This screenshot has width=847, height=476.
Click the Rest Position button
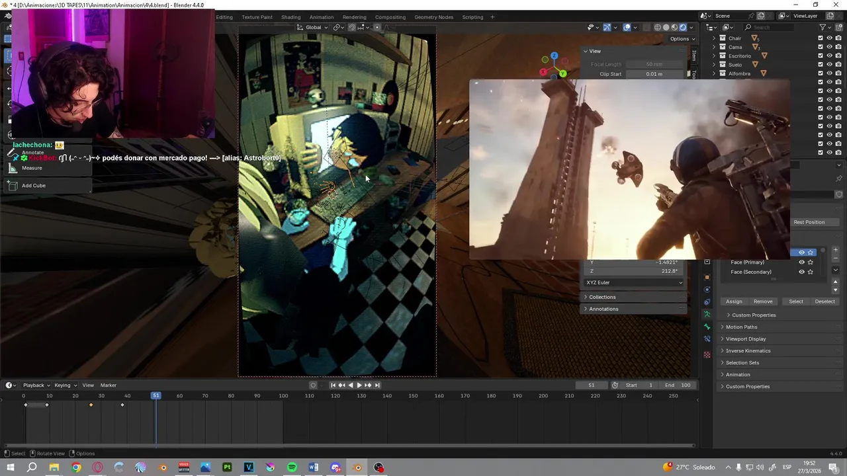(x=809, y=222)
